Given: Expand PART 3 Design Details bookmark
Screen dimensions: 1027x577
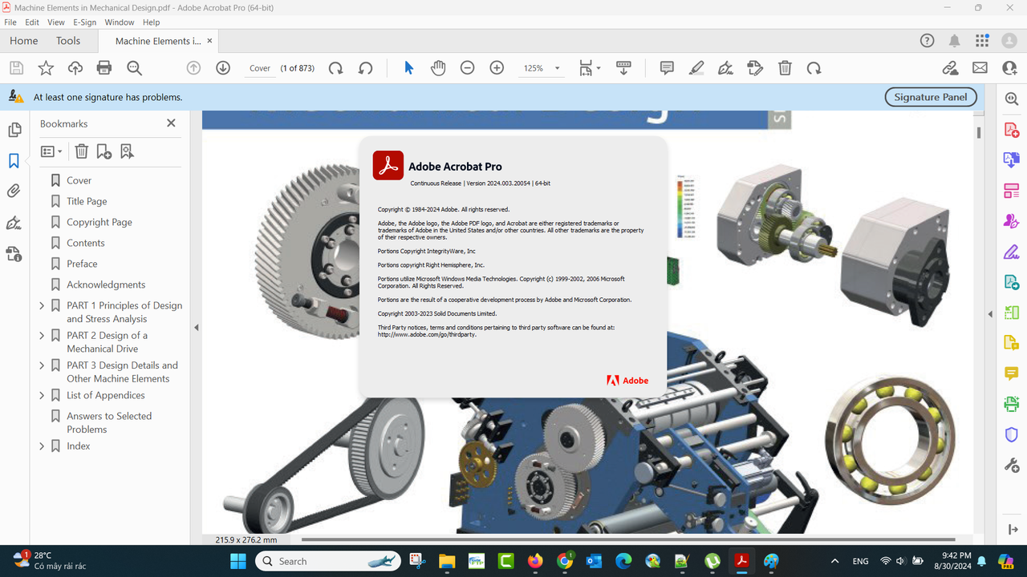Looking at the screenshot, I should click(42, 365).
